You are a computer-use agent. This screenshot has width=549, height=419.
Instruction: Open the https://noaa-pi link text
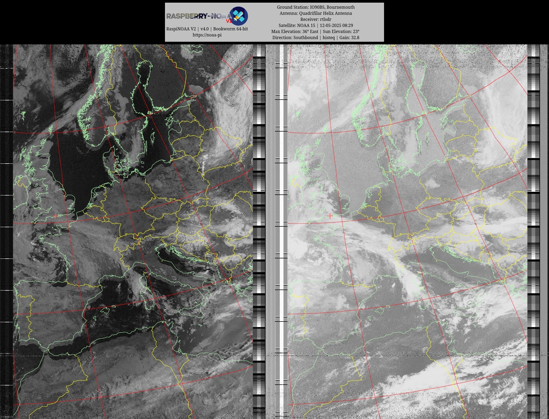(x=207, y=35)
